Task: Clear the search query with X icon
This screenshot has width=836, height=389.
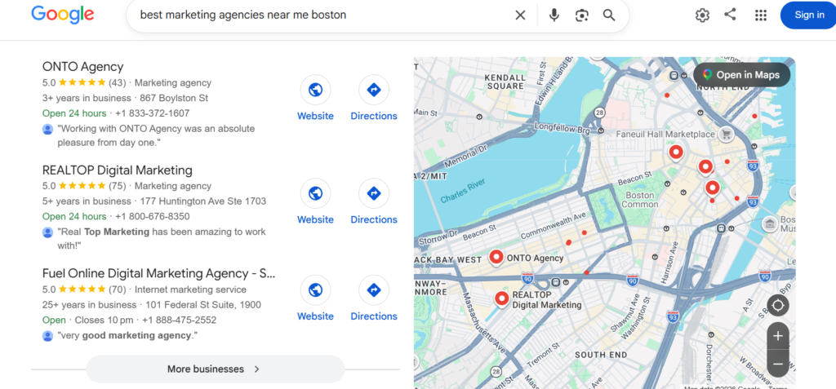Action: [x=520, y=15]
